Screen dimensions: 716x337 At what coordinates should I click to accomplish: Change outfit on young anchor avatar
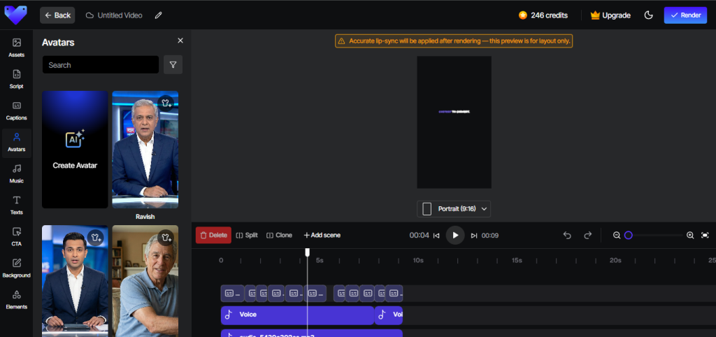95,238
